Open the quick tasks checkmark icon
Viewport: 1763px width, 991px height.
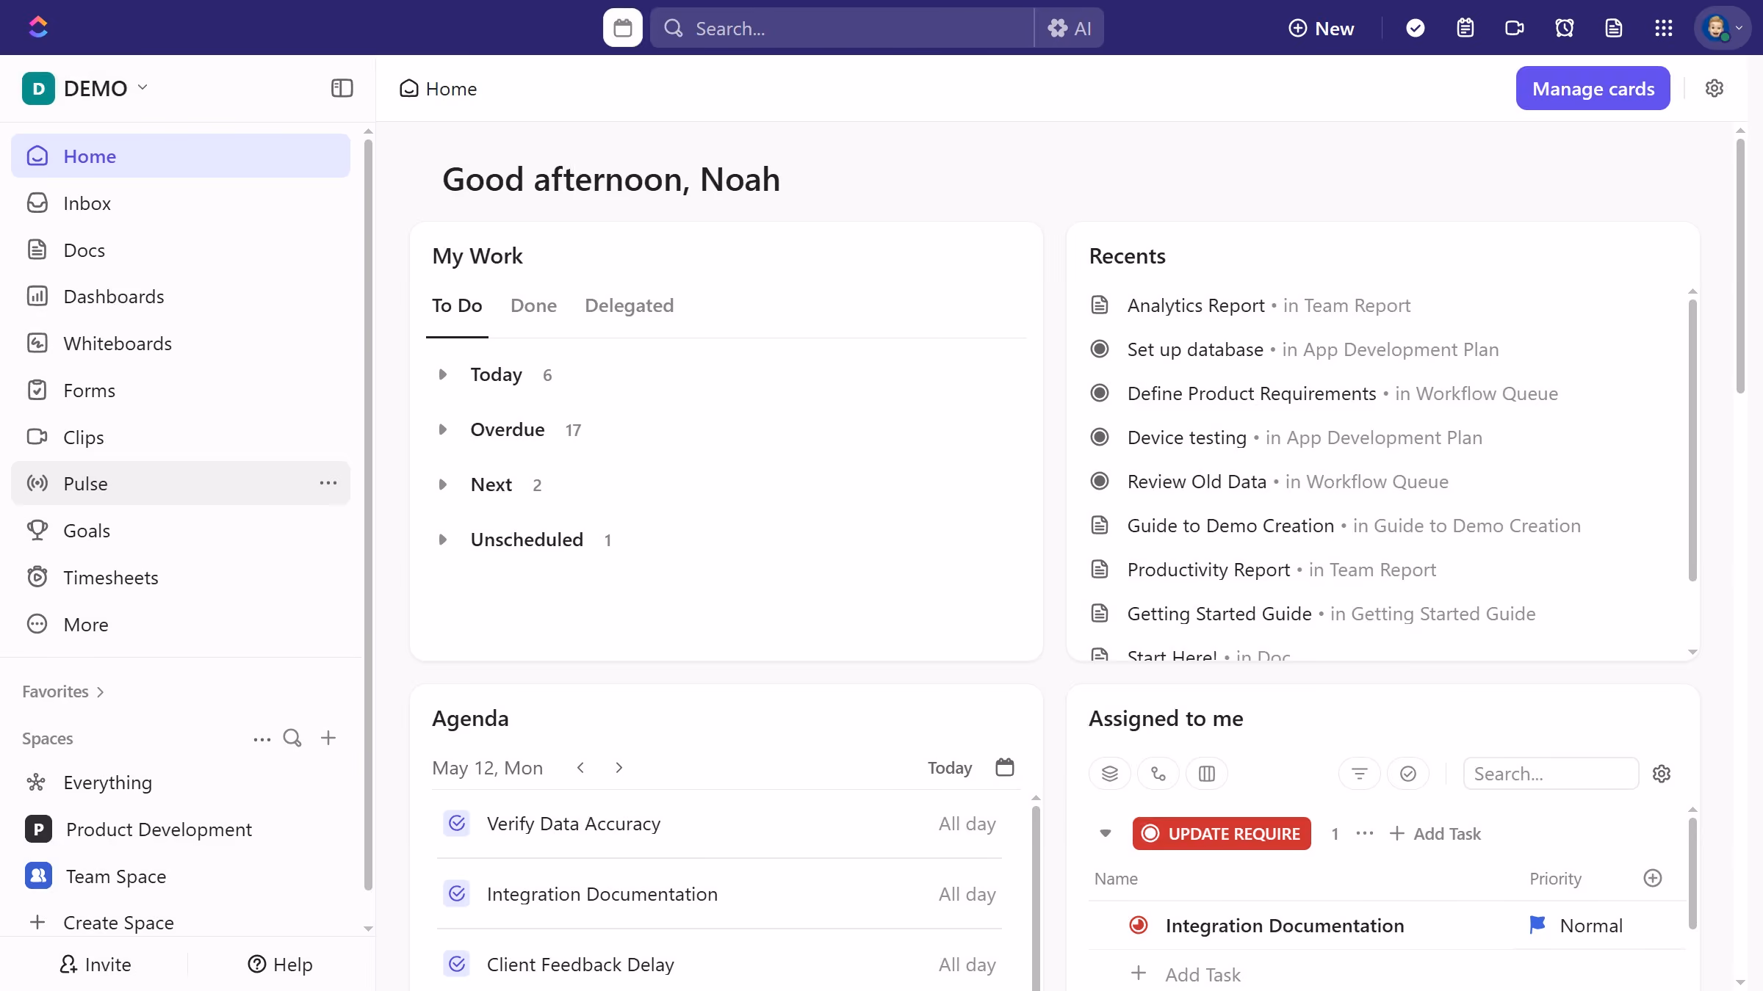1415,28
